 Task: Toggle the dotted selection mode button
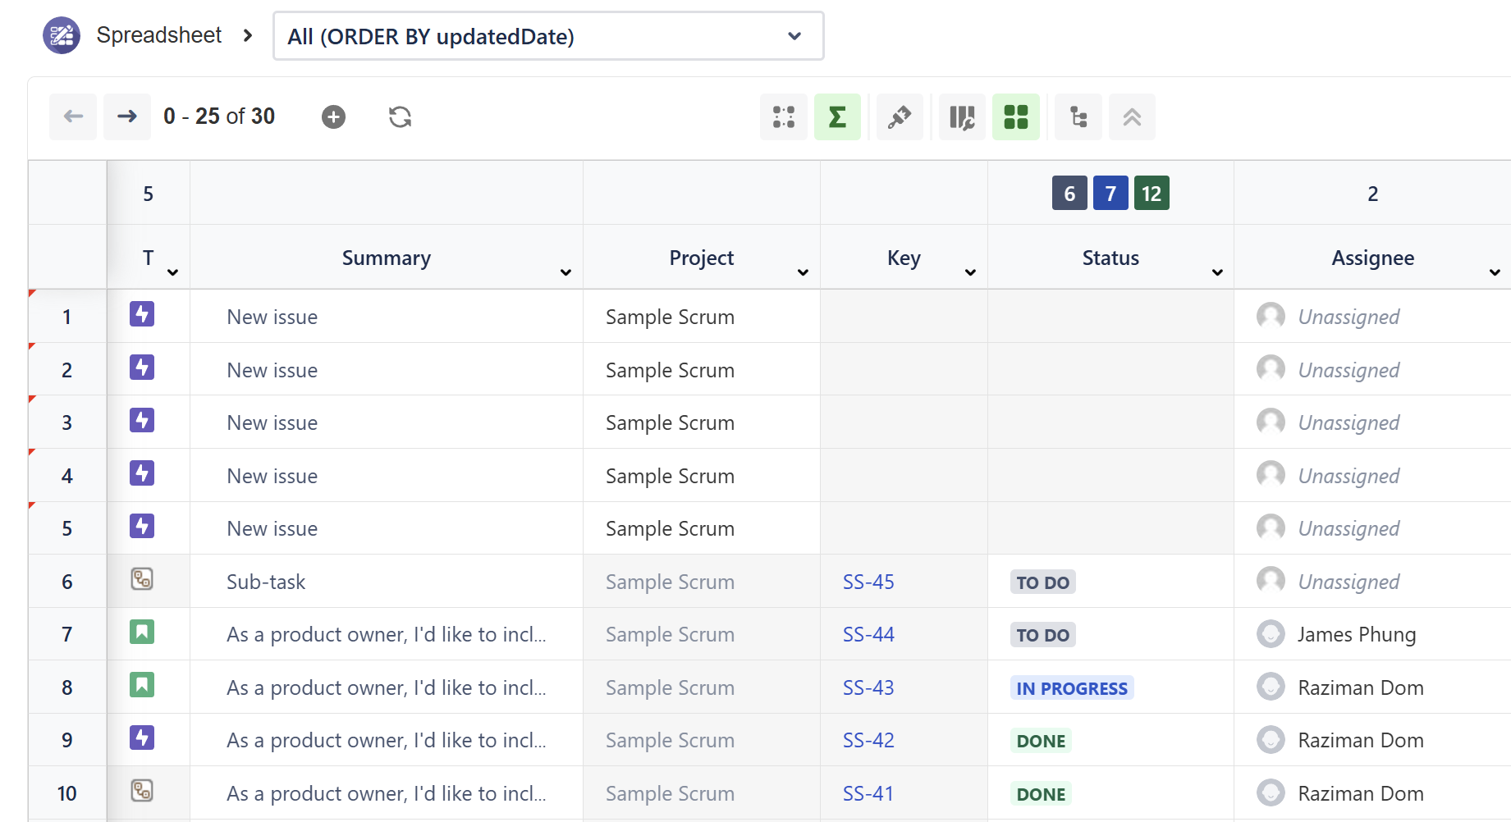[784, 117]
